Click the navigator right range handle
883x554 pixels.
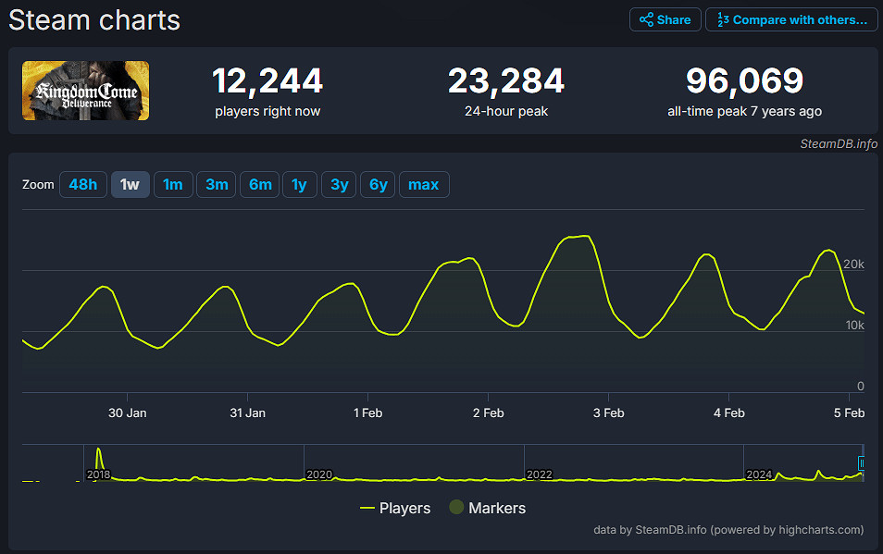[862, 463]
